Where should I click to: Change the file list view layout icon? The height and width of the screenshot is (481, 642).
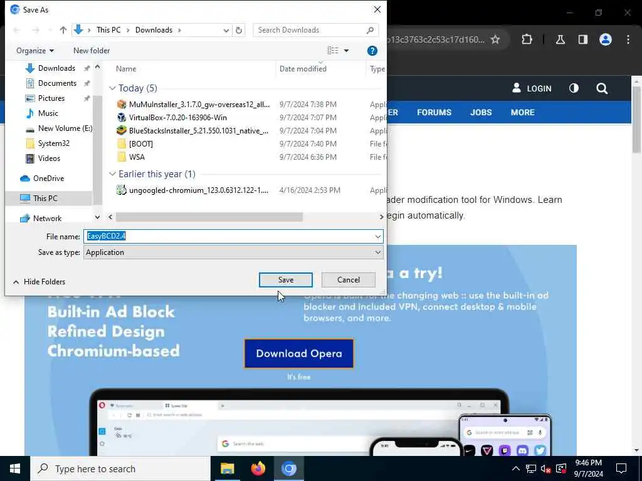pos(333,50)
